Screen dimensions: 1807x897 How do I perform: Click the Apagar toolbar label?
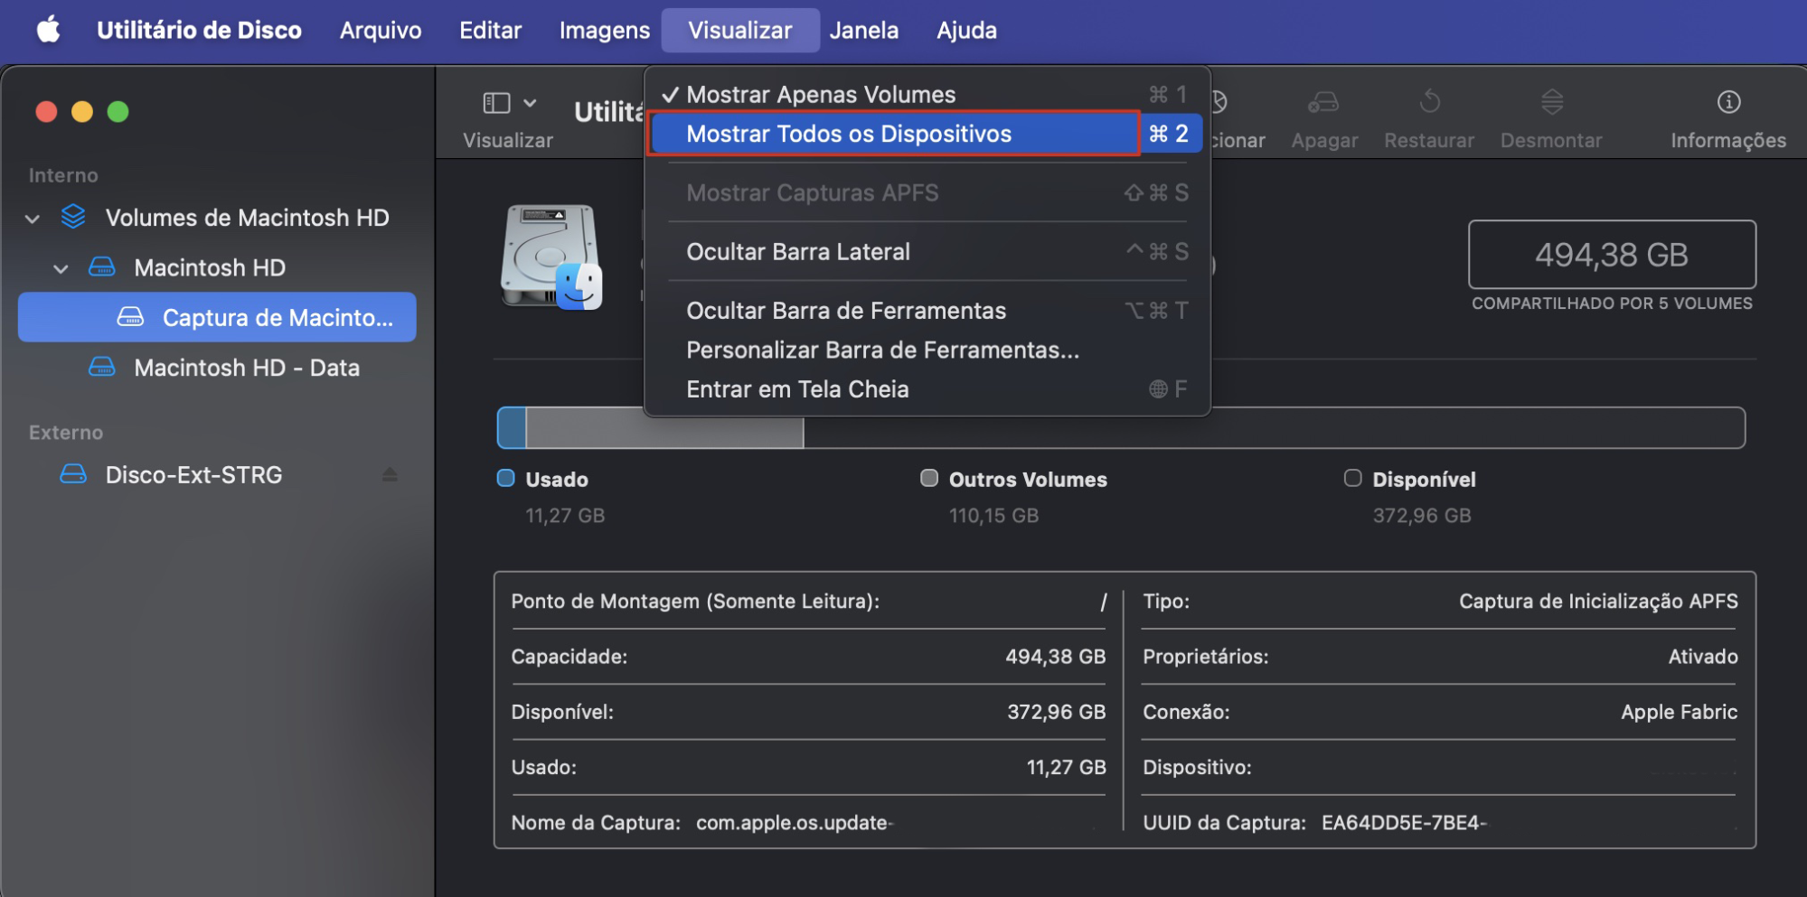point(1324,140)
